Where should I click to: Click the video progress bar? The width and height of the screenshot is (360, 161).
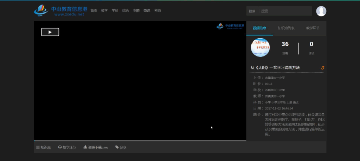(140, 141)
